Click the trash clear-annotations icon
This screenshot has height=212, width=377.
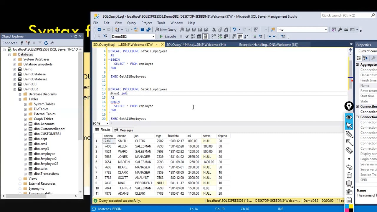[349, 175]
